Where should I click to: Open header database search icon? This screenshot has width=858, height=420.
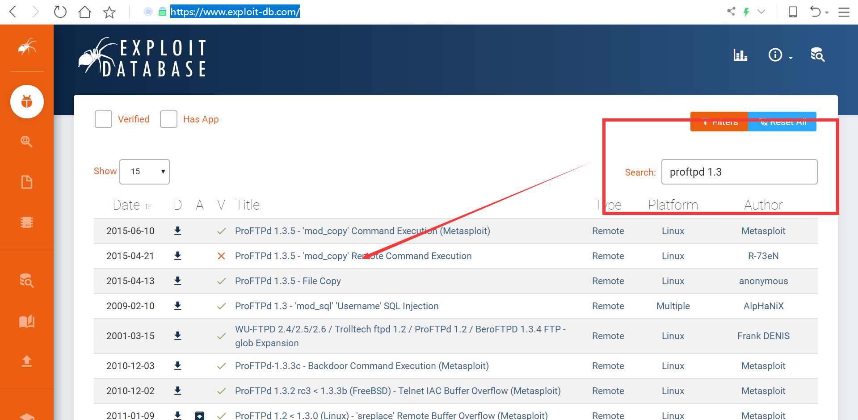[x=817, y=55]
